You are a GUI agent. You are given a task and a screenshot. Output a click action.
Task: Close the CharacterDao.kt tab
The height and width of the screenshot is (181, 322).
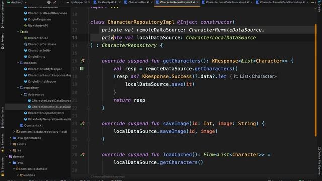click(152, 2)
